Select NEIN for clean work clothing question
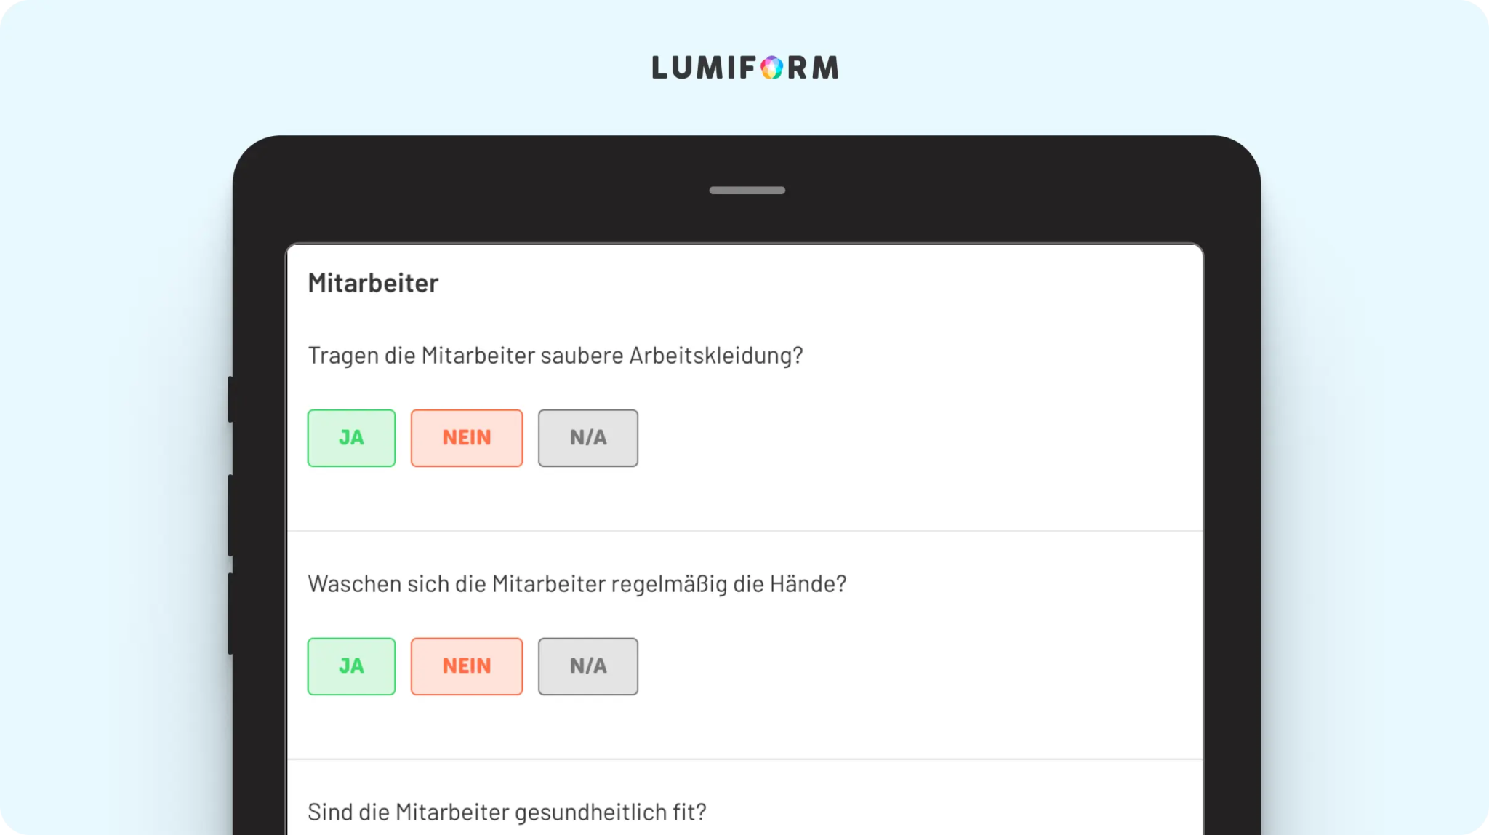Screen dimensions: 1489x835 [x=467, y=438]
